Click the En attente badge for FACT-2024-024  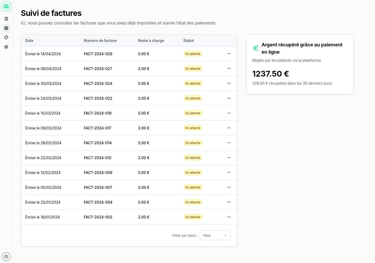(x=193, y=83)
